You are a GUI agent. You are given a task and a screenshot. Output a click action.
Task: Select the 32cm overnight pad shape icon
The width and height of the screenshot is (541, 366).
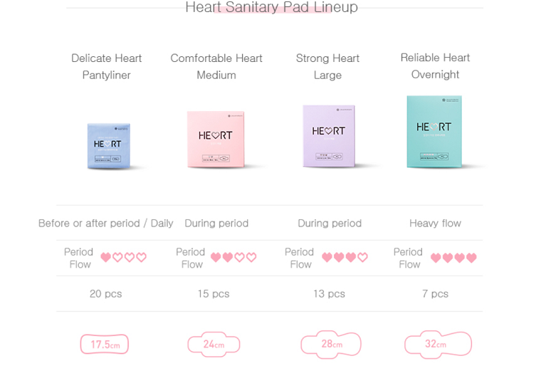(438, 344)
